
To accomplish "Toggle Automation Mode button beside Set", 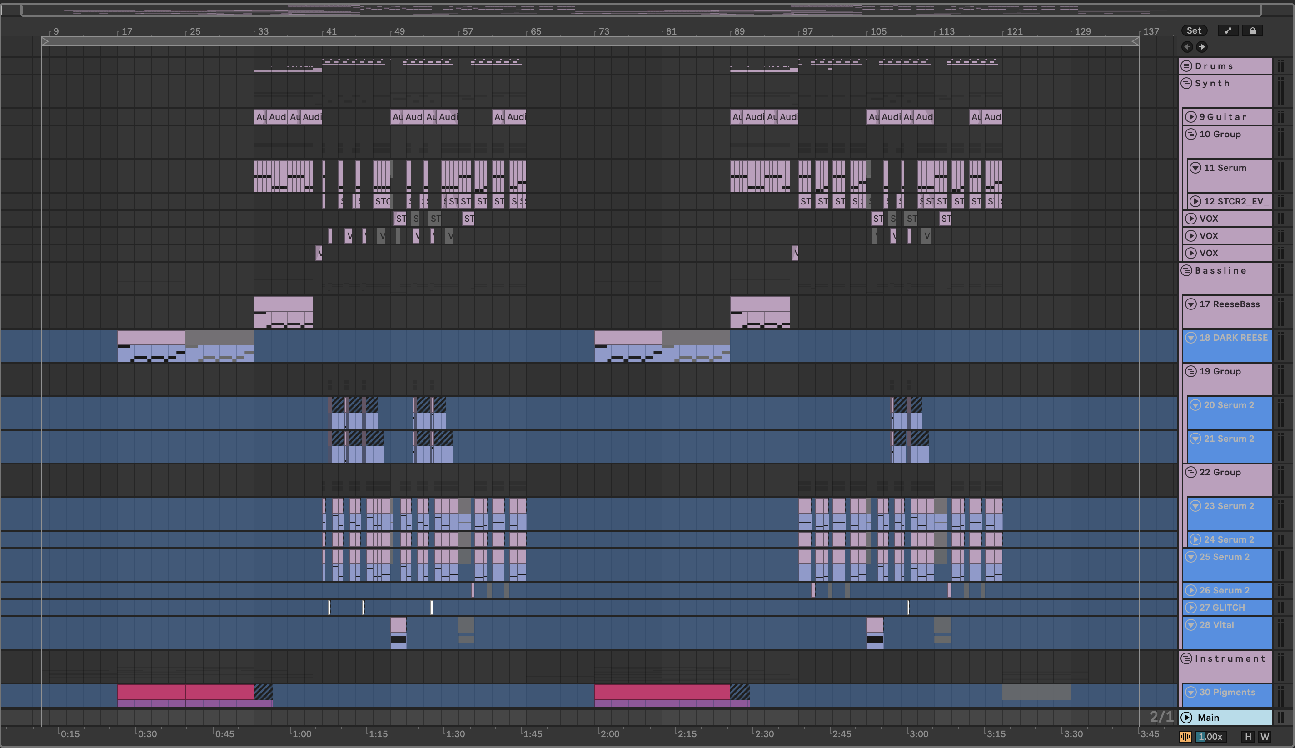I will [x=1228, y=31].
